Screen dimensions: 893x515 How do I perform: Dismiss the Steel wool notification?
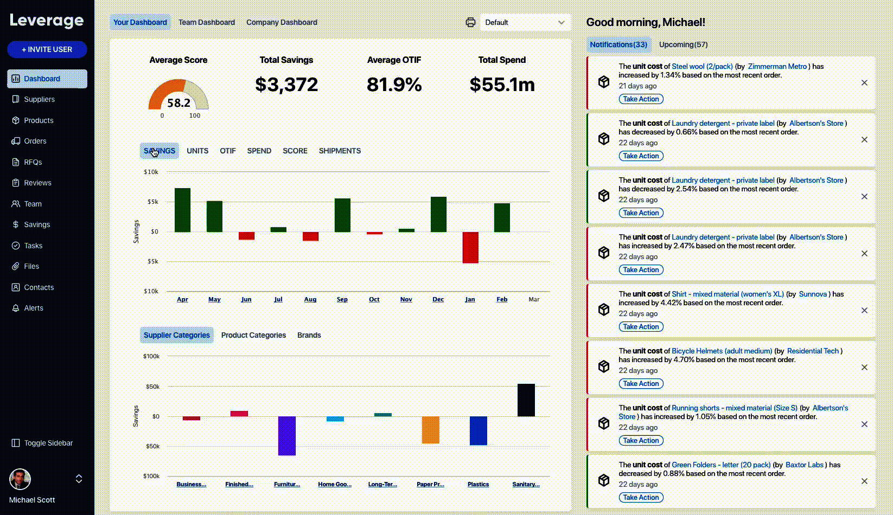pos(864,83)
